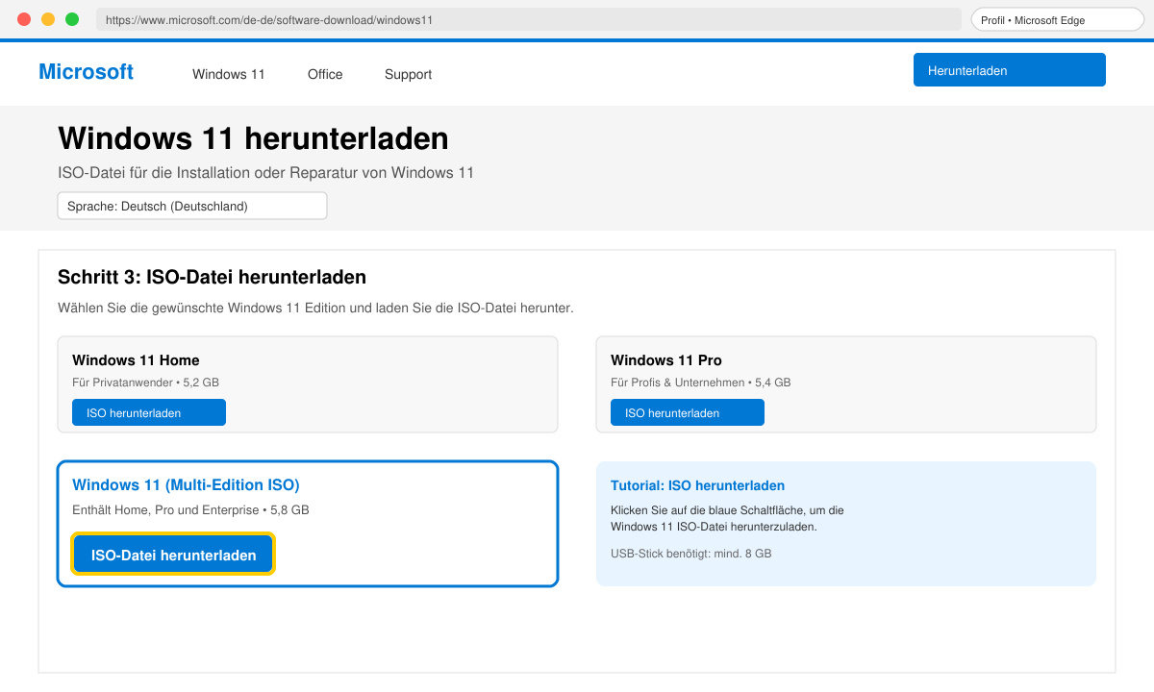Open the Profil • Microsoft Edge box
The image size is (1154, 692).
pos(1057,19)
